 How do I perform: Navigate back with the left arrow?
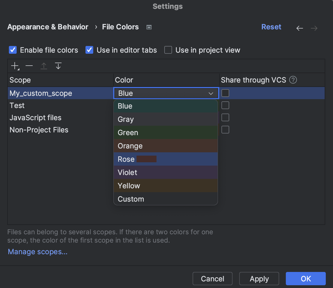[x=299, y=28]
